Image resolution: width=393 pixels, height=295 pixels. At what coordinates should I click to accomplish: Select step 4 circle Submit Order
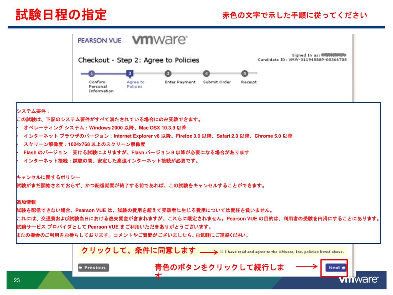(206, 73)
